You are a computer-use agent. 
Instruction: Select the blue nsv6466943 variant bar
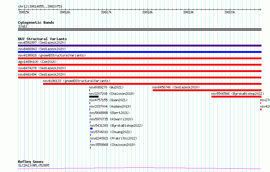tap(140, 52)
